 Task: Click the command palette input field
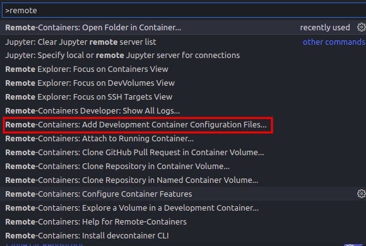point(184,11)
